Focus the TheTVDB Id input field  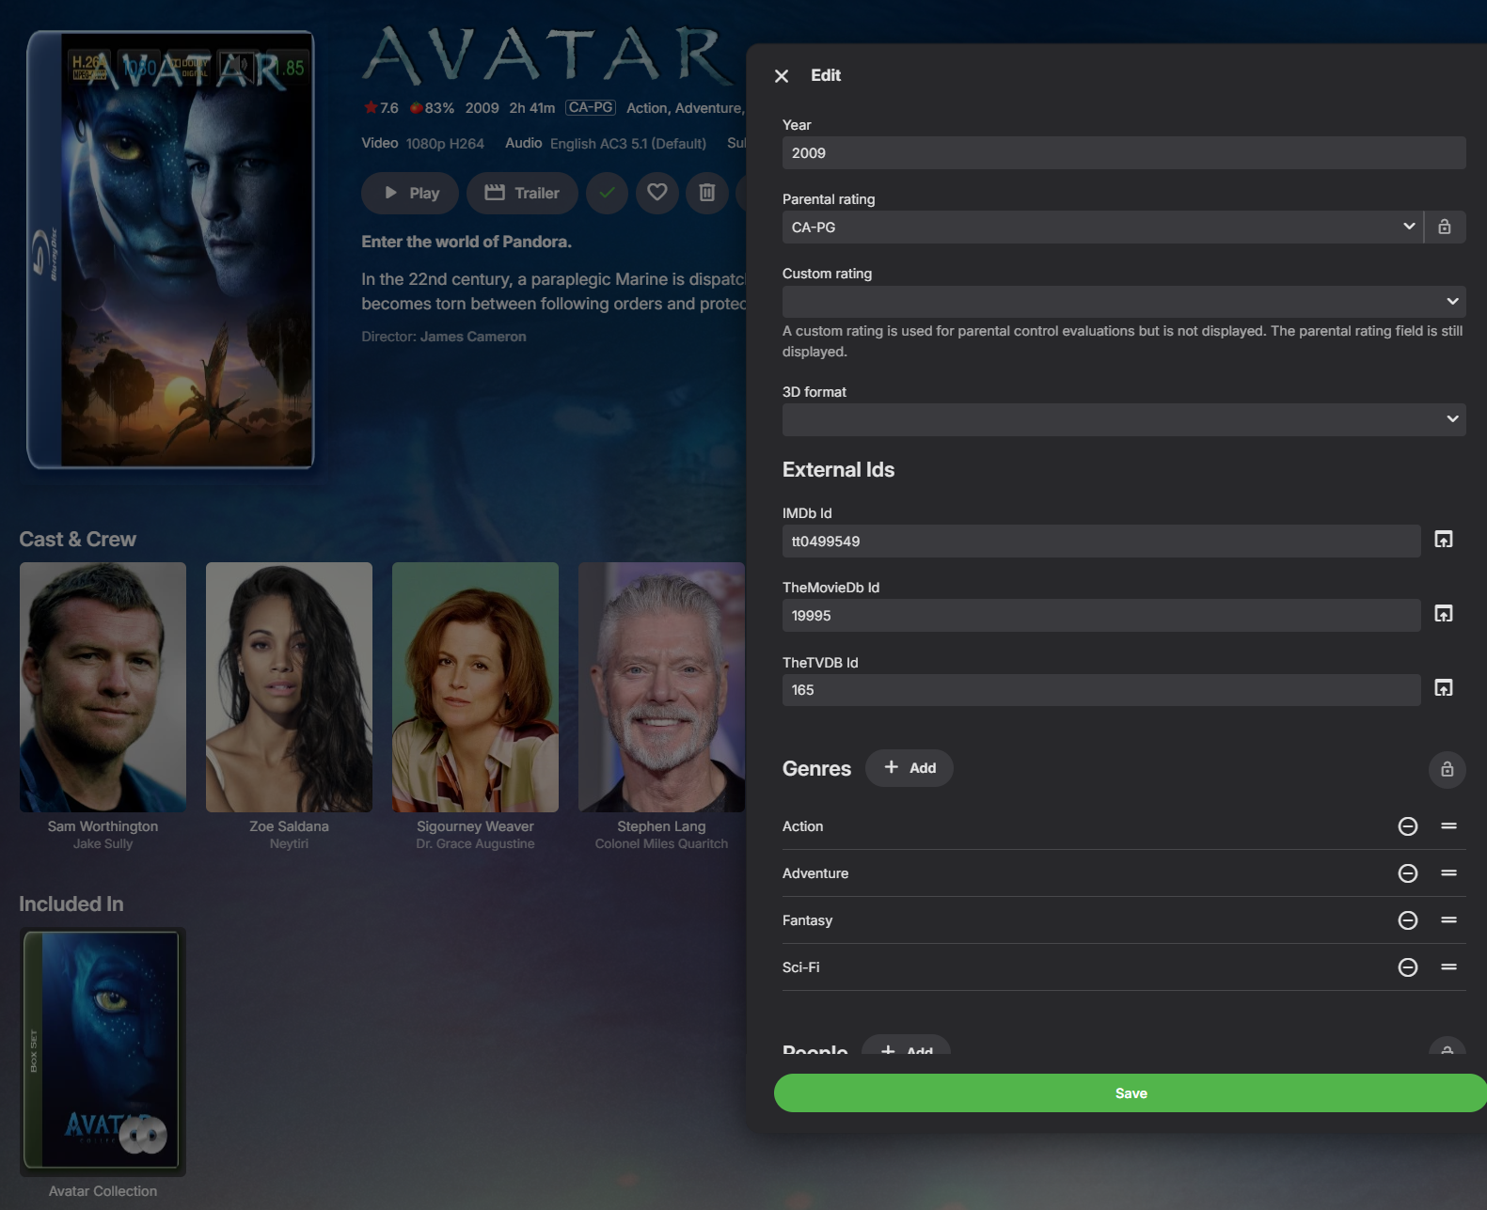(1101, 690)
